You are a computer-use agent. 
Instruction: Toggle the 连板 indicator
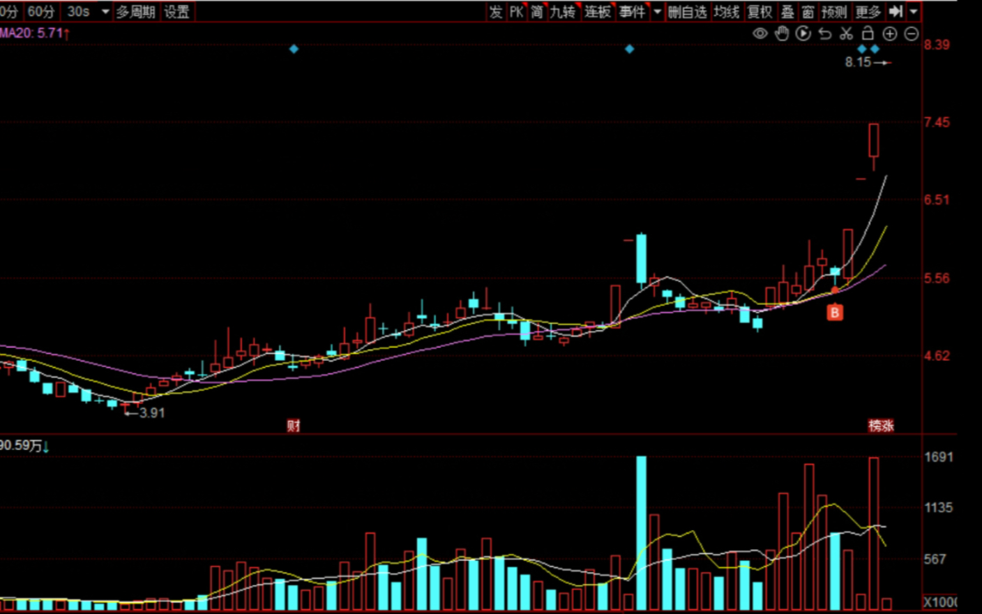pyautogui.click(x=598, y=11)
